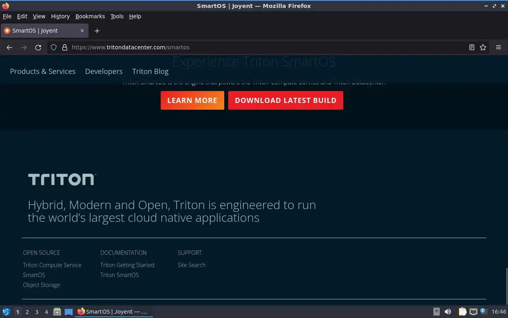The image size is (508, 318).
Task: Open the volume speaker tray icon
Action: (448, 312)
